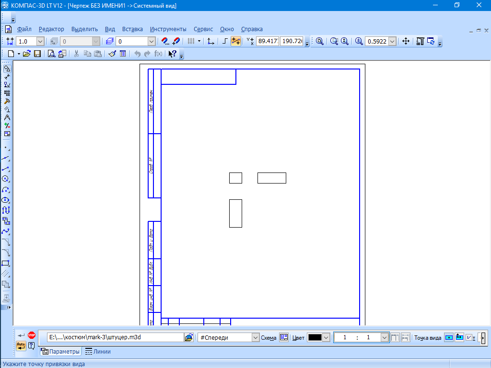Select the Ellipse tool
The image size is (491, 368).
click(6, 200)
